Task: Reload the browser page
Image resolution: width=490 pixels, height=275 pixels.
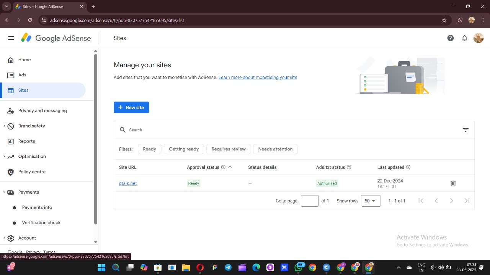Action: click(30, 20)
